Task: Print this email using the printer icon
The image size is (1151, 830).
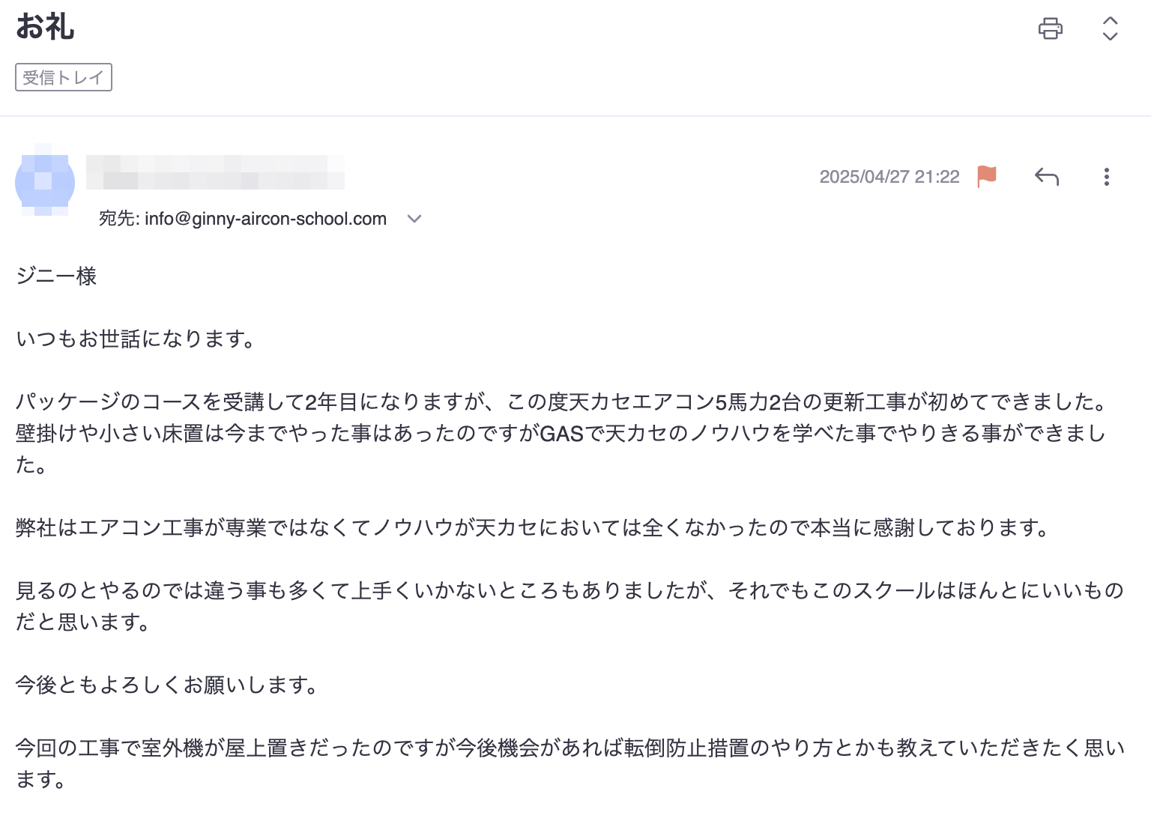Action: click(x=1050, y=28)
